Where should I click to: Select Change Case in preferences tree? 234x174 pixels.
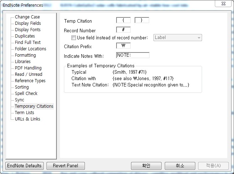coord(27,17)
